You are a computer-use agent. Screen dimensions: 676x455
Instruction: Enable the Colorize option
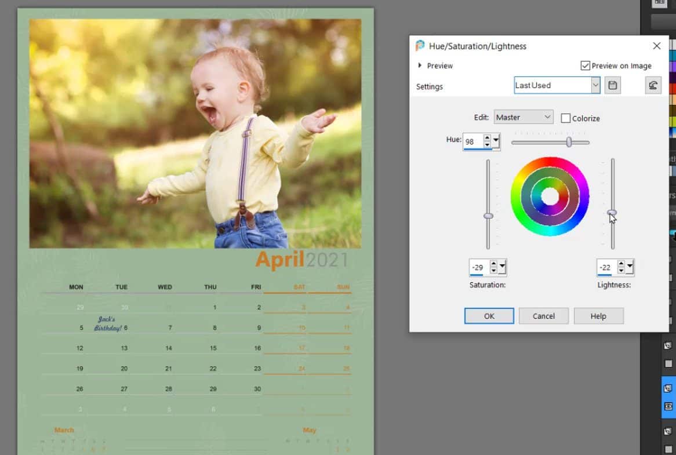pos(566,118)
